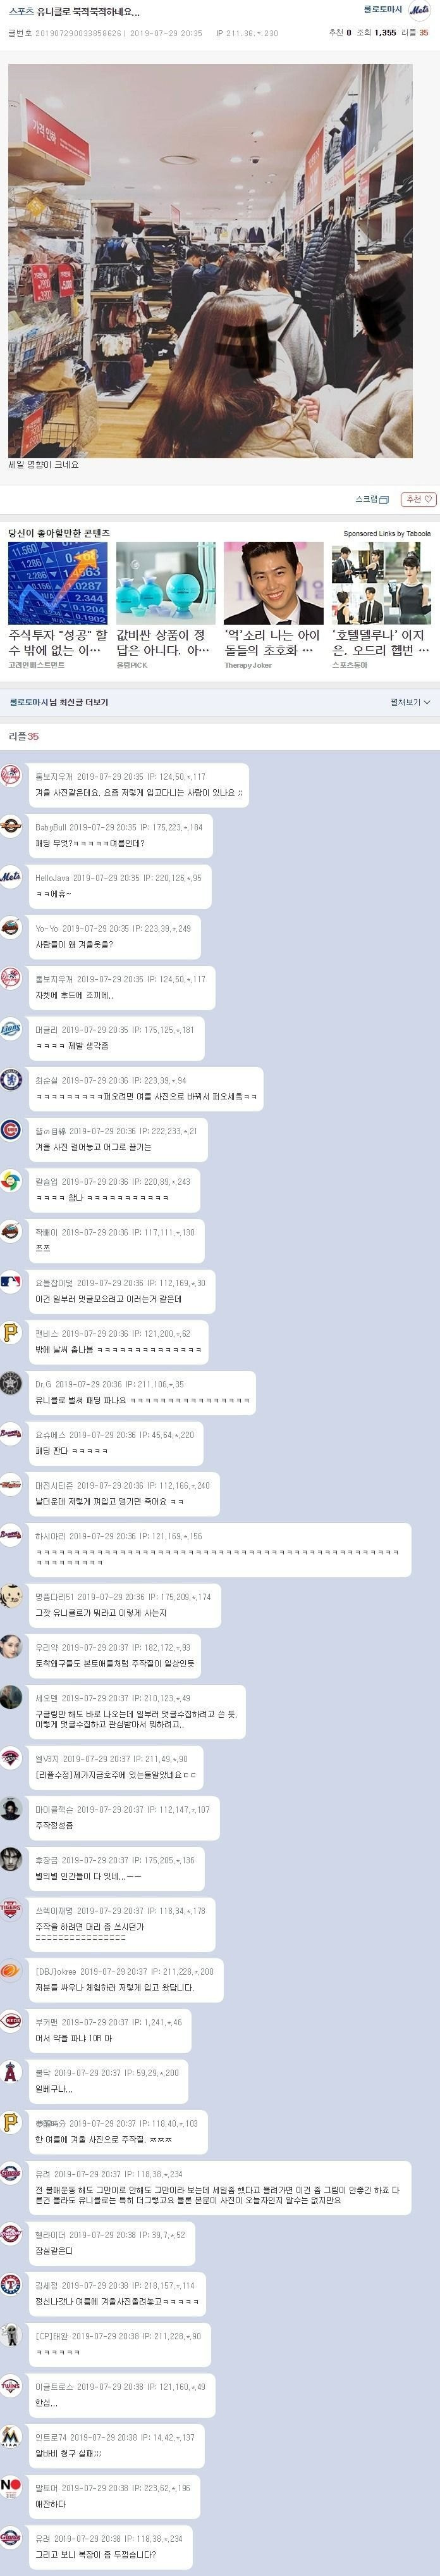
Task: Click the 추천 recommend heart button
Action: pos(418,499)
